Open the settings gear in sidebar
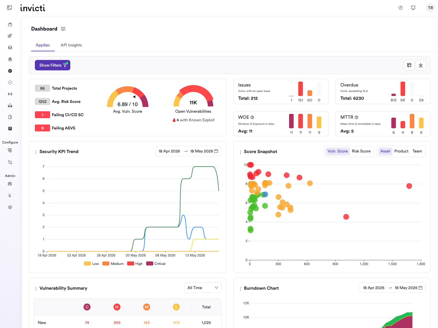 coord(10,207)
